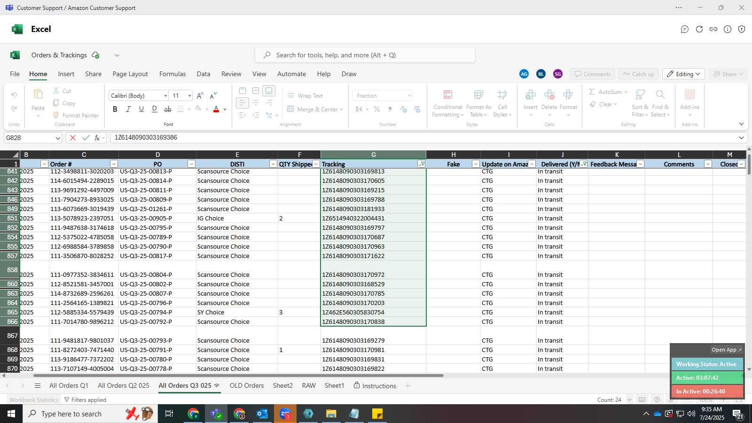The image size is (752, 423).
Task: Click Open App link
Action: pyautogui.click(x=726, y=350)
